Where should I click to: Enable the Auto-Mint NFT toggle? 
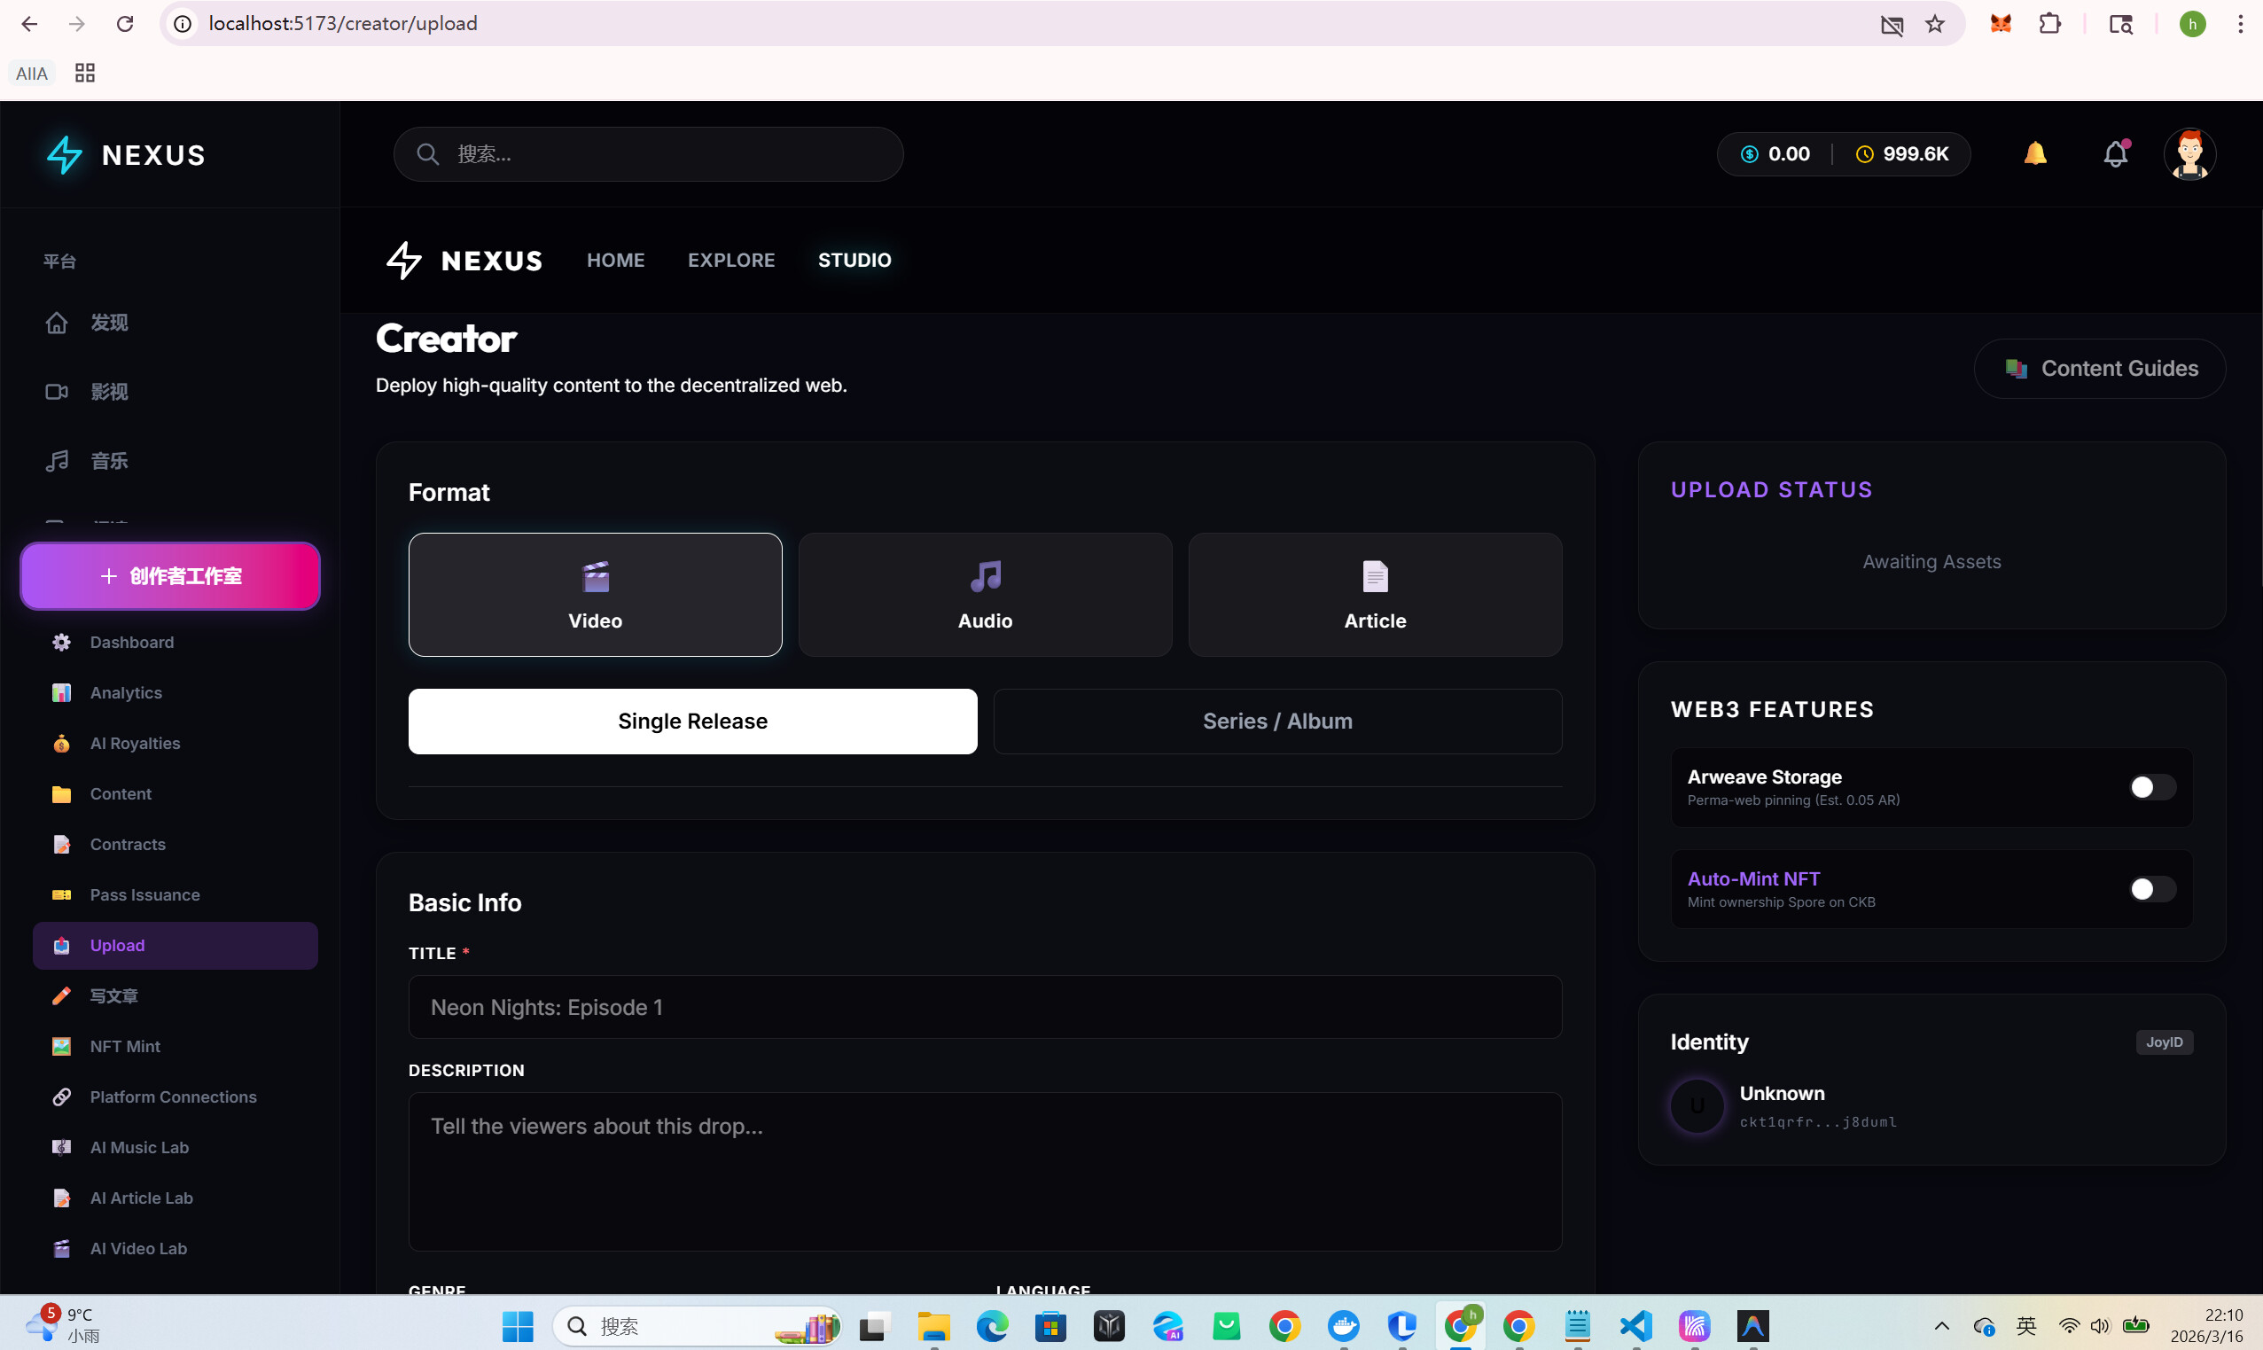[x=2152, y=889]
